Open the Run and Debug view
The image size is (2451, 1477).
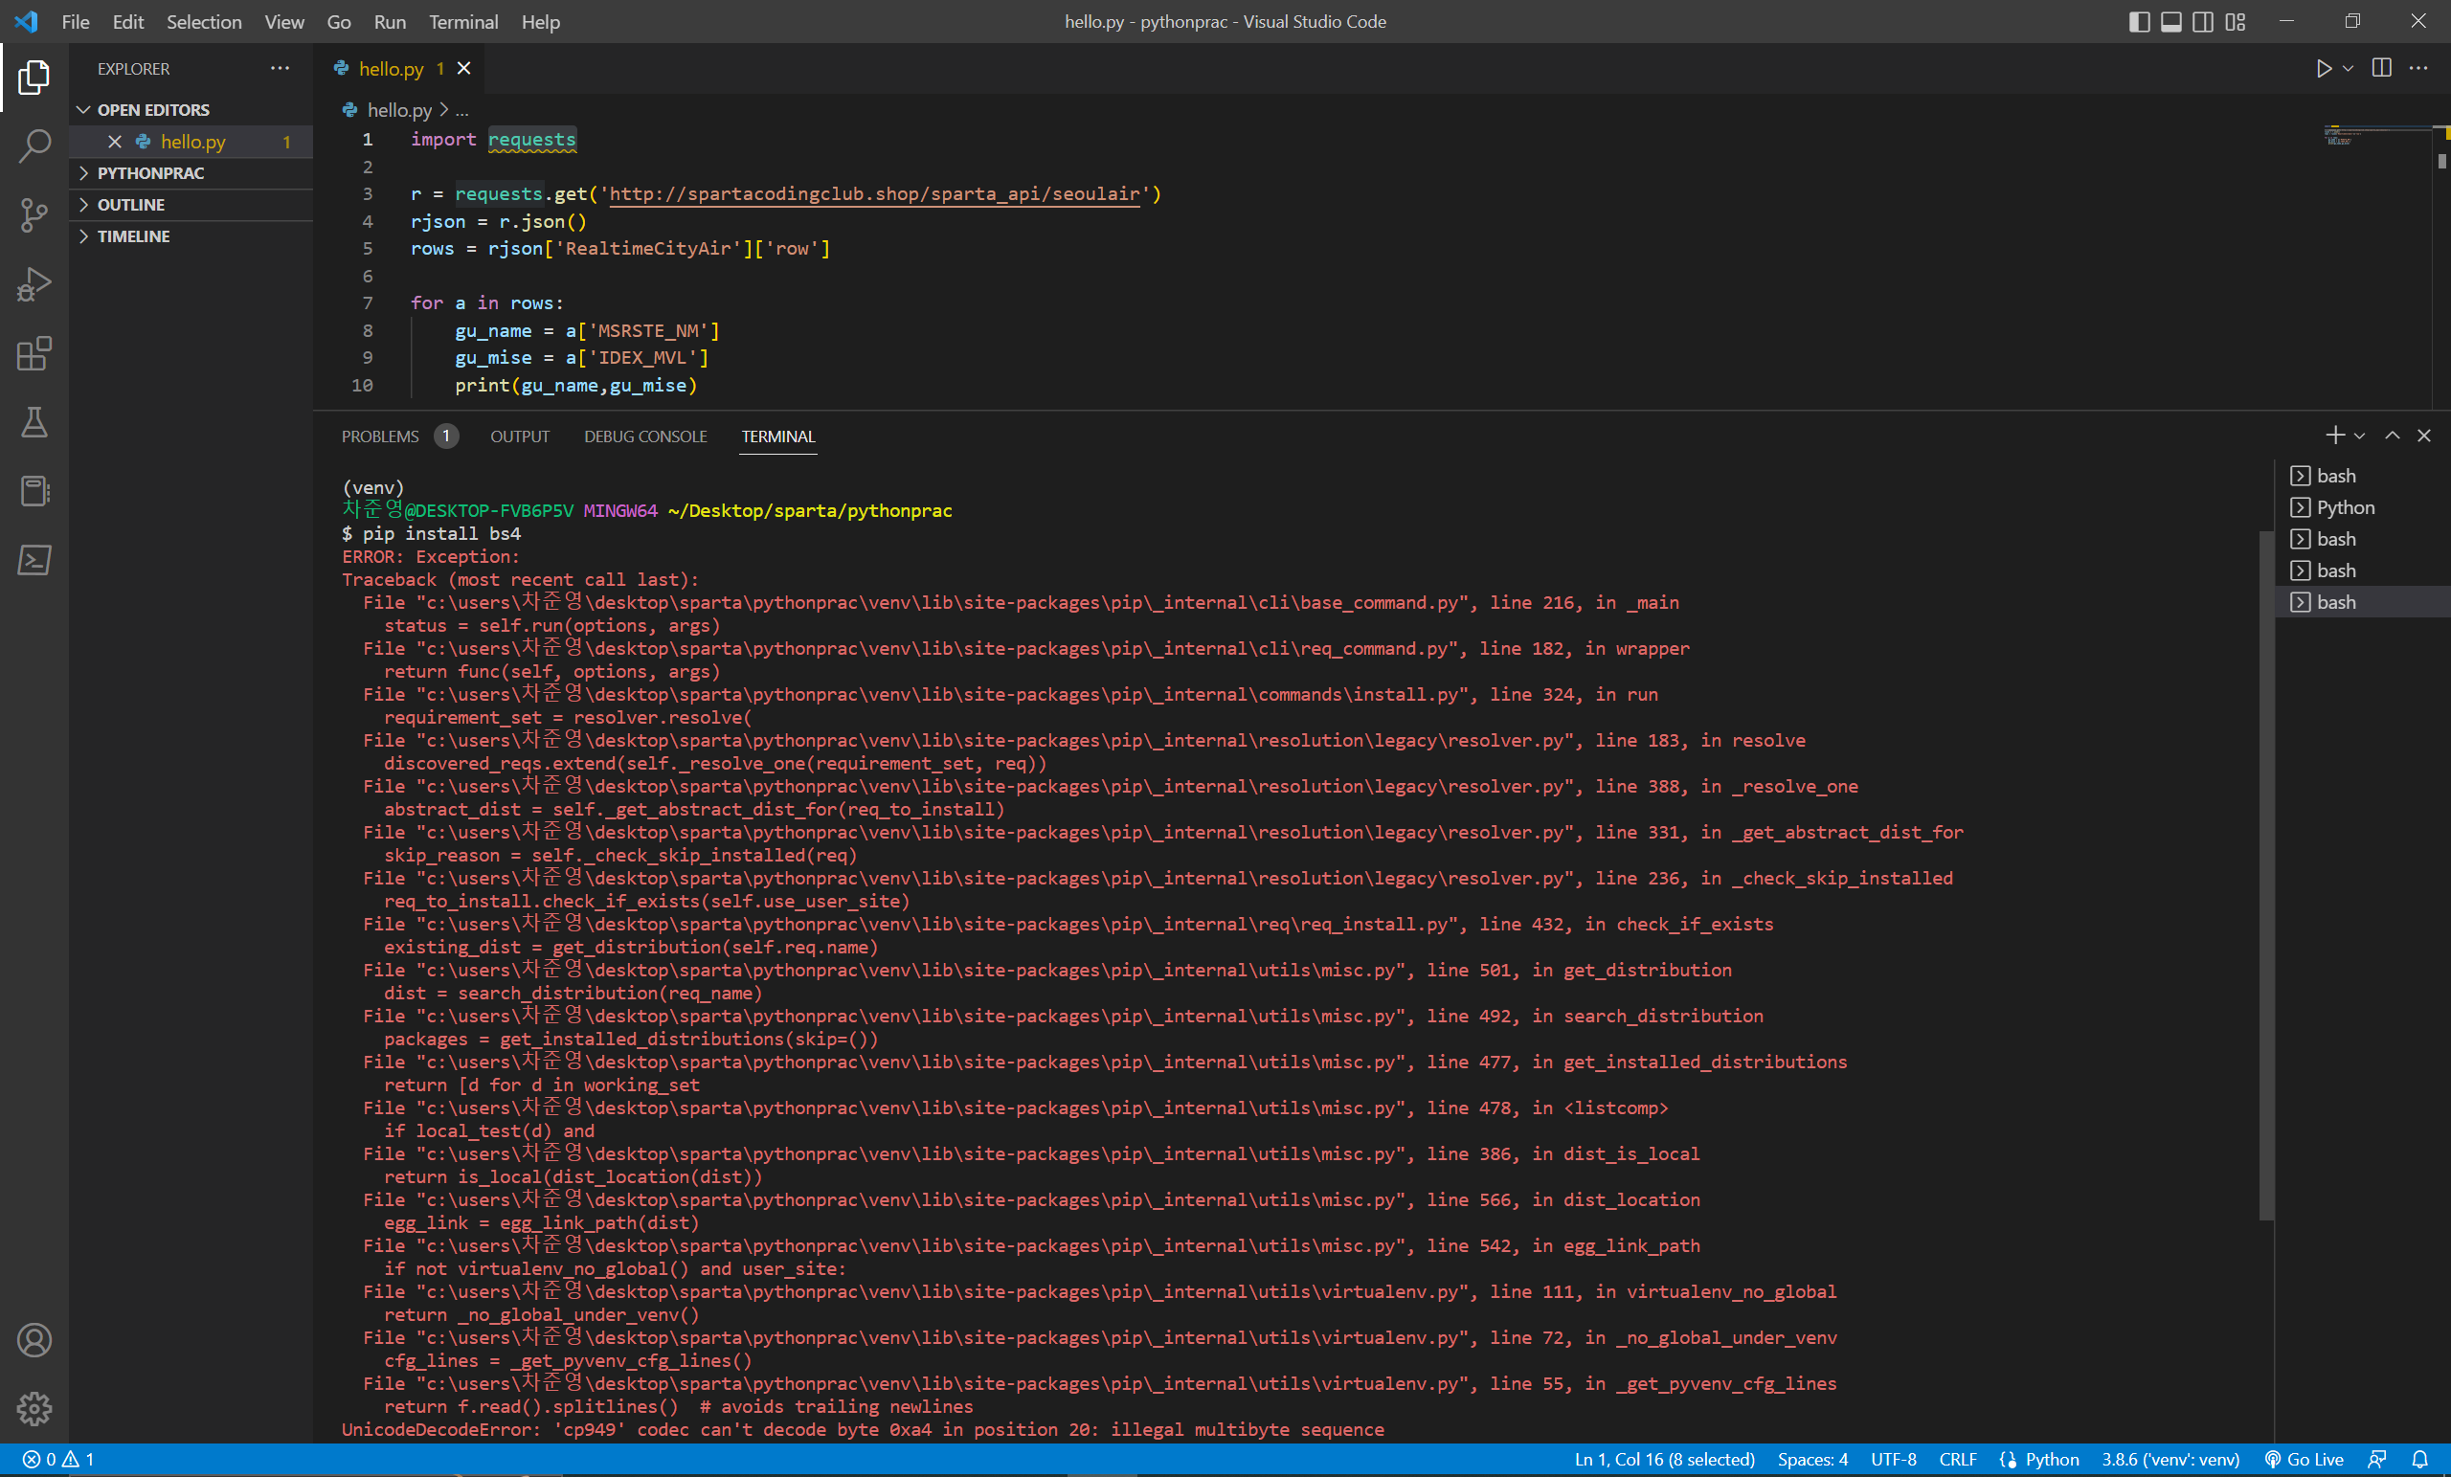(34, 284)
